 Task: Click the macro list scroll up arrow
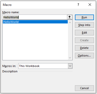(x=70, y=22)
